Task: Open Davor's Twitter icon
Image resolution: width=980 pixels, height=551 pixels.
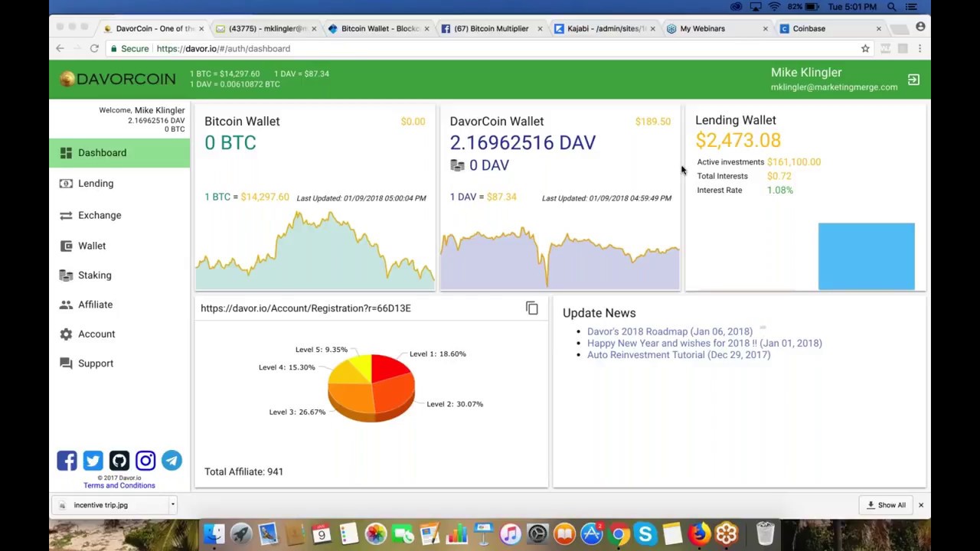Action: (x=93, y=460)
